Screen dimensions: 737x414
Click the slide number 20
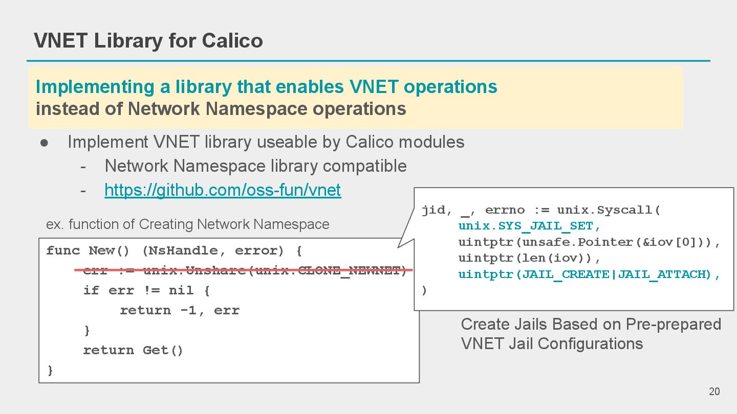tap(714, 392)
